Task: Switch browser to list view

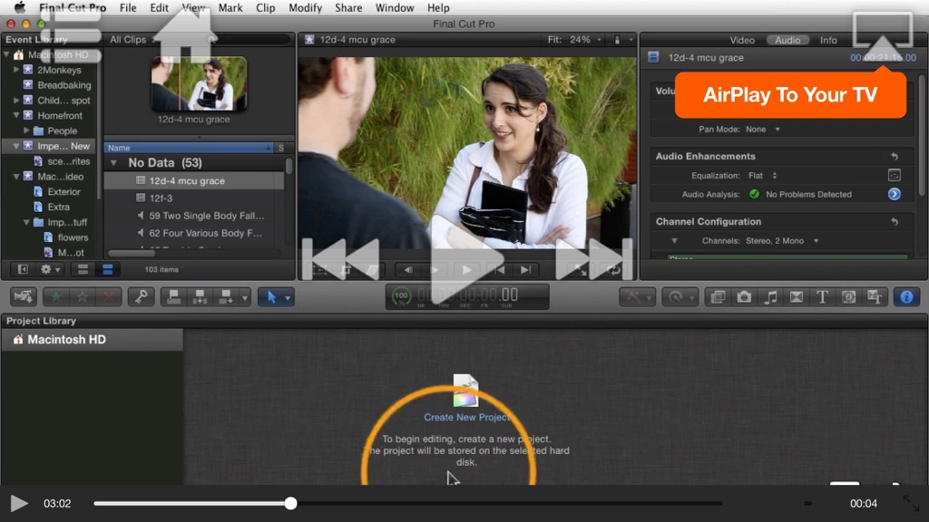Action: point(107,269)
